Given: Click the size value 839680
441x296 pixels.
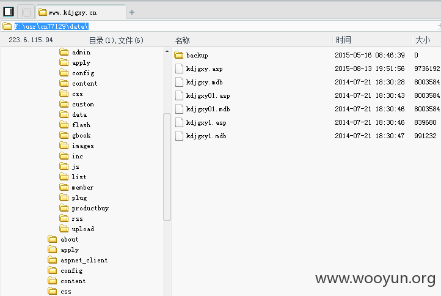Looking at the screenshot, I should click(x=425, y=122).
